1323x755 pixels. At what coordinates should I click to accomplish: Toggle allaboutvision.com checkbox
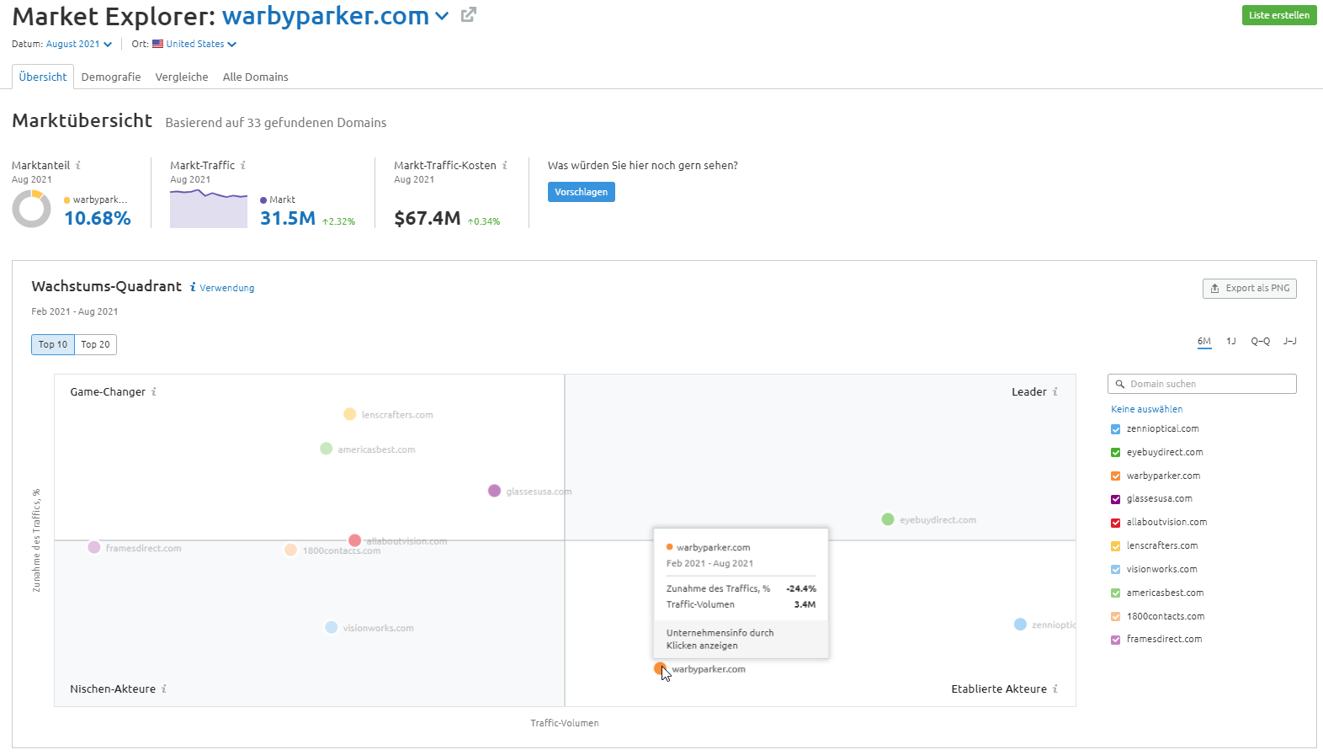pyautogui.click(x=1116, y=523)
